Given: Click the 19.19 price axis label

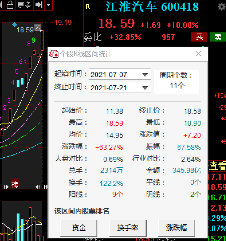Looking at the screenshot, I should click(x=63, y=23).
